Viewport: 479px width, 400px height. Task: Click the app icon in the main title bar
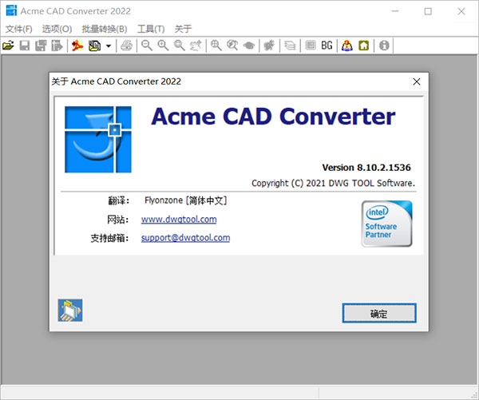[11, 10]
